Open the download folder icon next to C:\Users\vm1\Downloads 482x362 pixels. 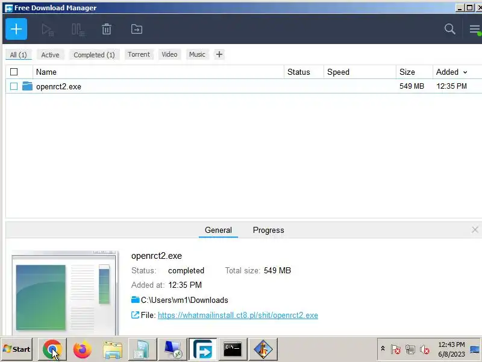coord(135,299)
